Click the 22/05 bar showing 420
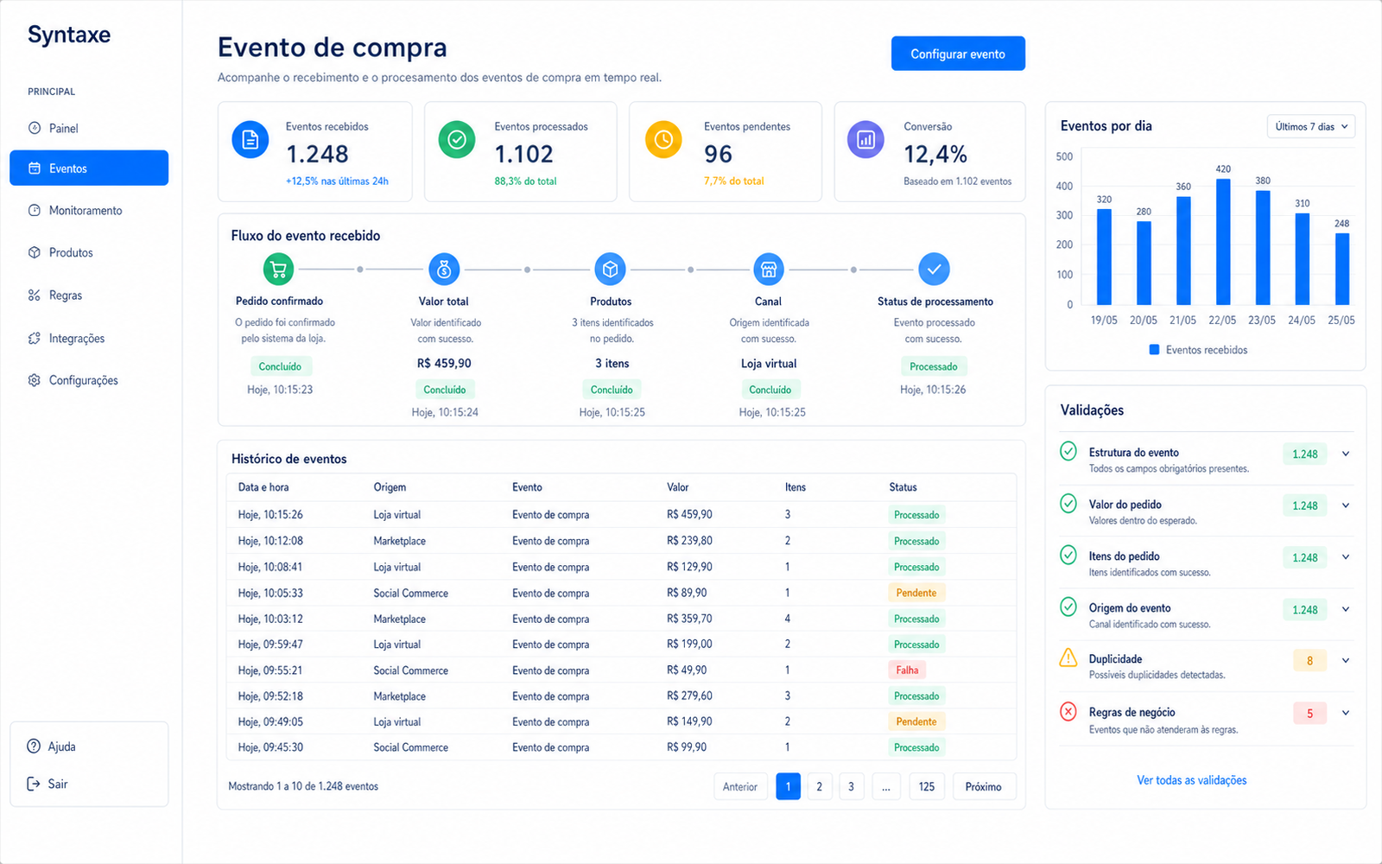Screen dimensions: 1382x864 pyautogui.click(x=1223, y=242)
